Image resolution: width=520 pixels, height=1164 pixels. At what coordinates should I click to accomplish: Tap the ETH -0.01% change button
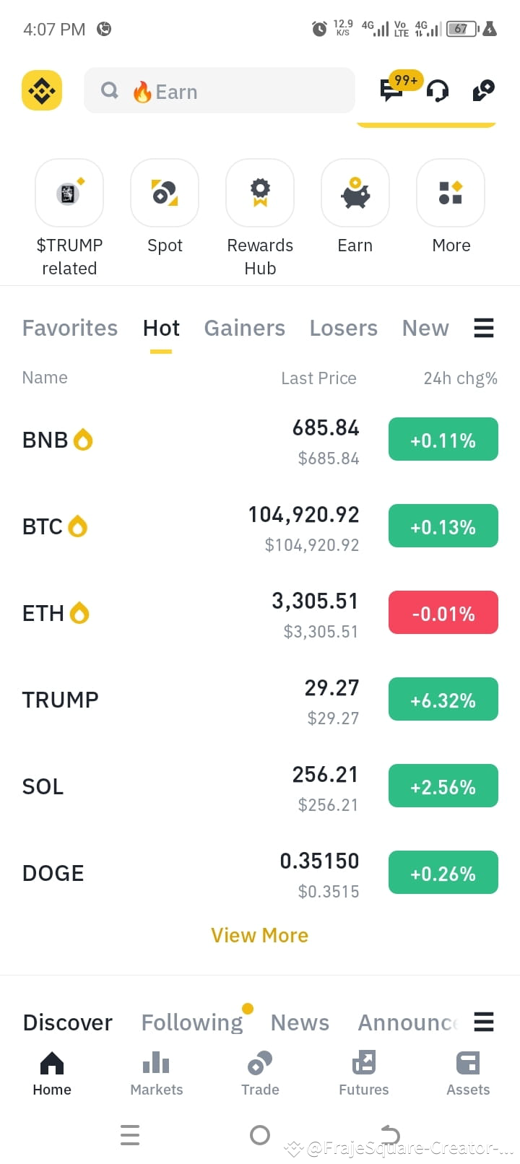[x=443, y=613]
